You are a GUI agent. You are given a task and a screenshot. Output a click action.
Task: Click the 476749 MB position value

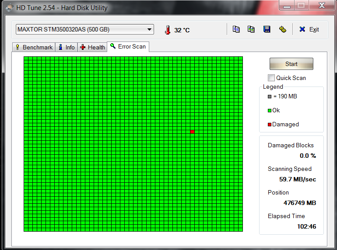point(300,203)
